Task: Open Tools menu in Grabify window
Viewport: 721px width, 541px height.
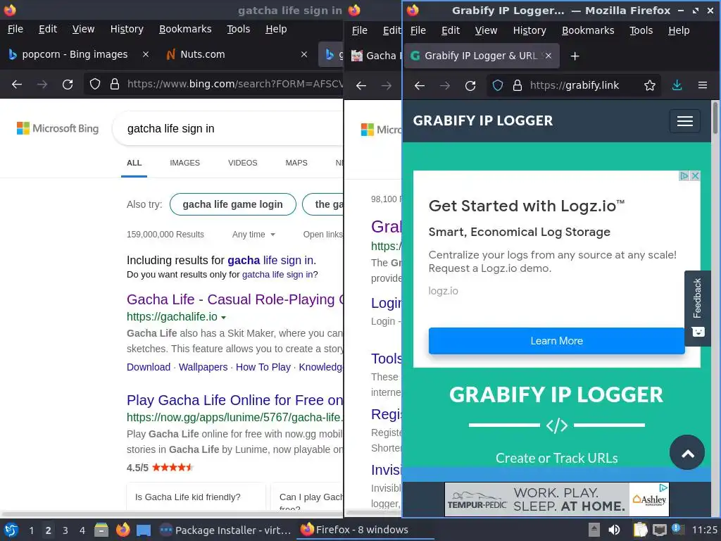Action: pyautogui.click(x=641, y=30)
